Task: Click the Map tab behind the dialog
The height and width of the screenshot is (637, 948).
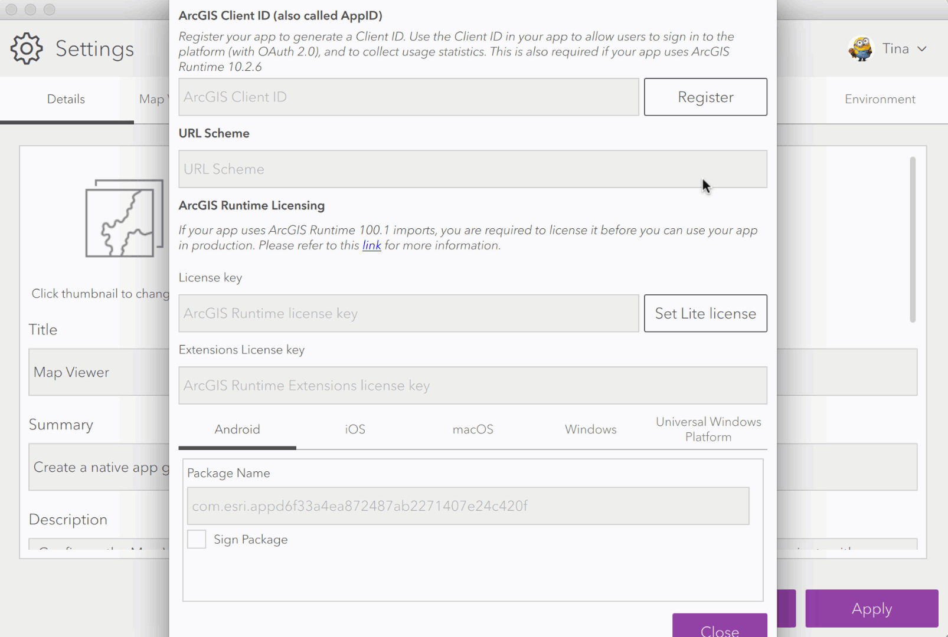Action: point(152,99)
